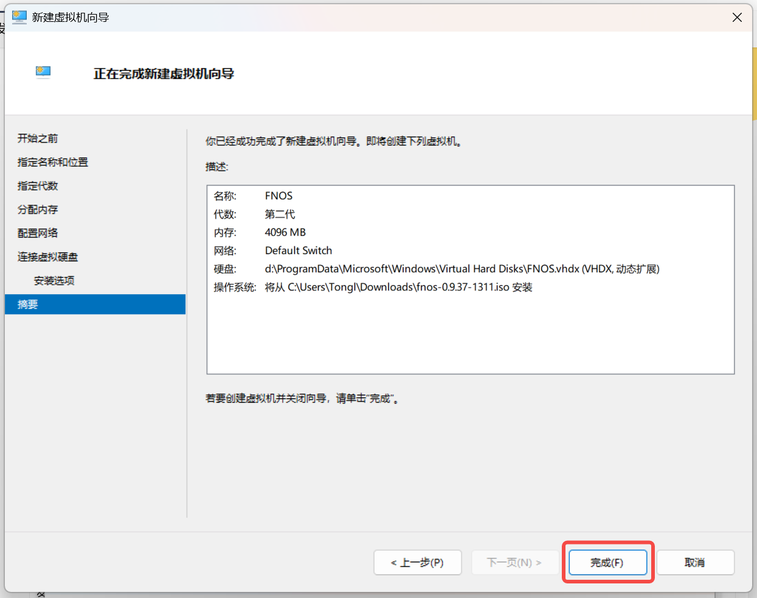Click the fnos ISO operating system line
The height and width of the screenshot is (598, 757).
(398, 287)
